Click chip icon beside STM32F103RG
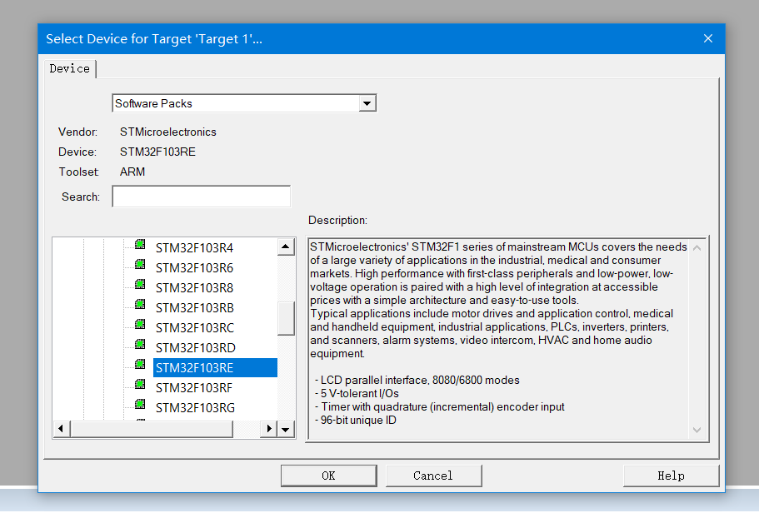Viewport: 759px width, 513px height. click(x=140, y=404)
